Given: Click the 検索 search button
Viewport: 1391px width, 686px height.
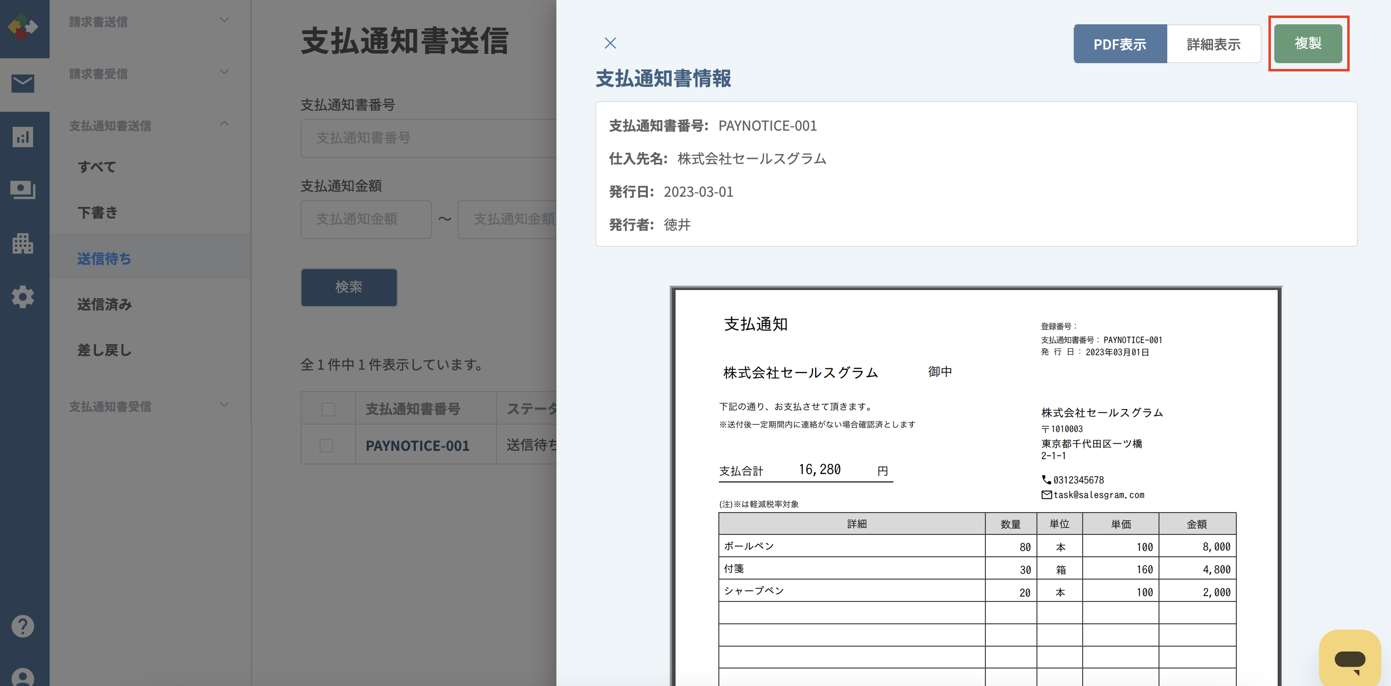Looking at the screenshot, I should point(349,287).
